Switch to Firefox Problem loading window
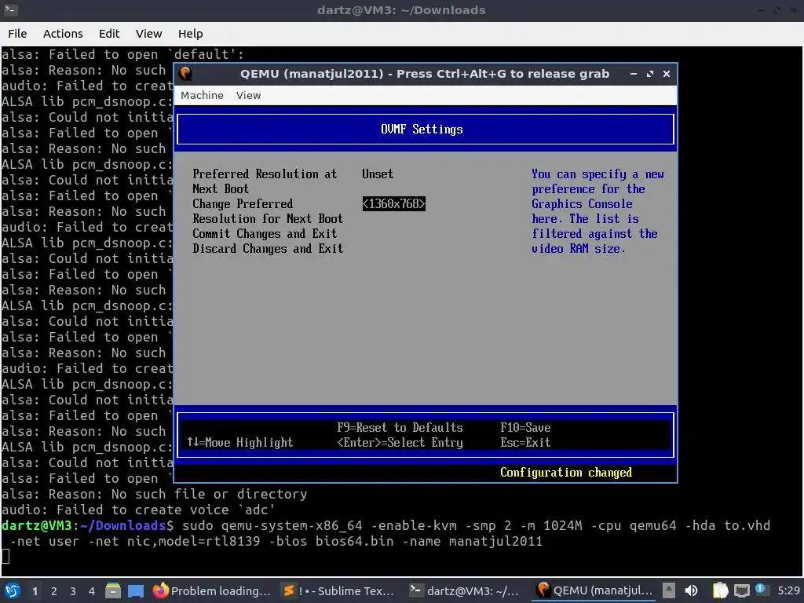The height and width of the screenshot is (603, 804). tap(212, 590)
